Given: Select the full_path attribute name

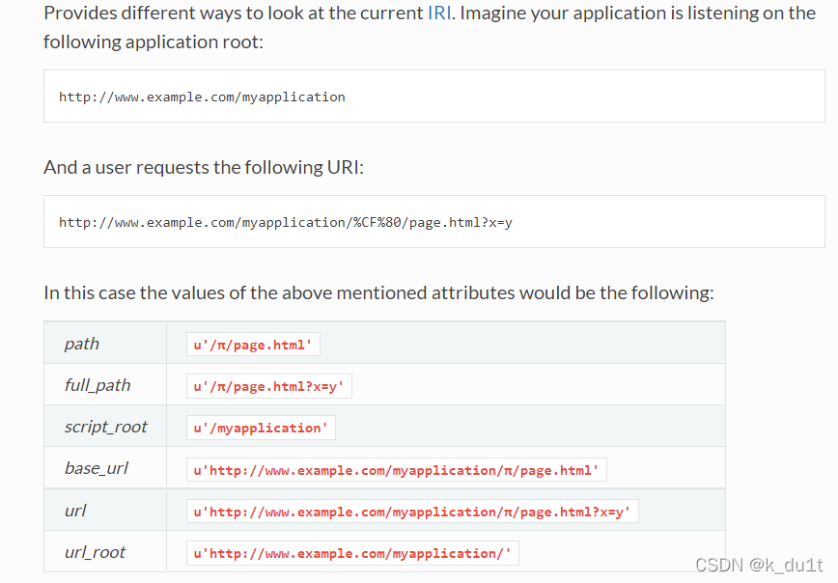Looking at the screenshot, I should pos(98,385).
